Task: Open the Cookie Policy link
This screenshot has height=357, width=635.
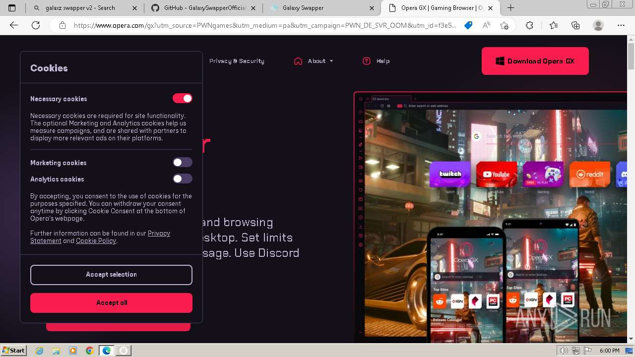Action: pyautogui.click(x=96, y=240)
